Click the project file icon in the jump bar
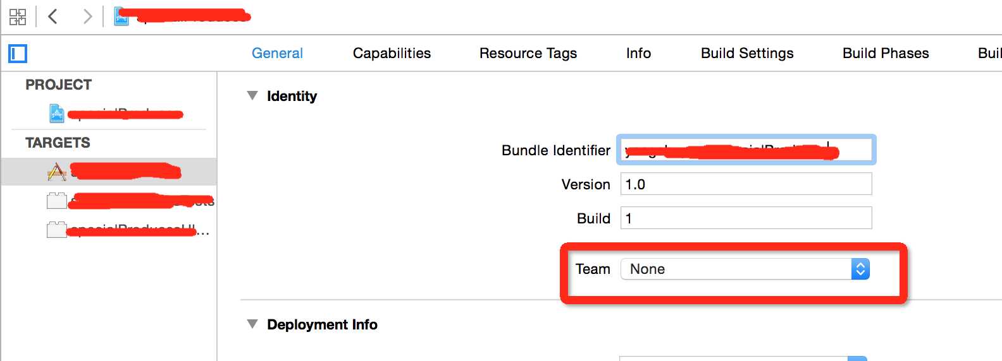The width and height of the screenshot is (1002, 361). point(121,16)
